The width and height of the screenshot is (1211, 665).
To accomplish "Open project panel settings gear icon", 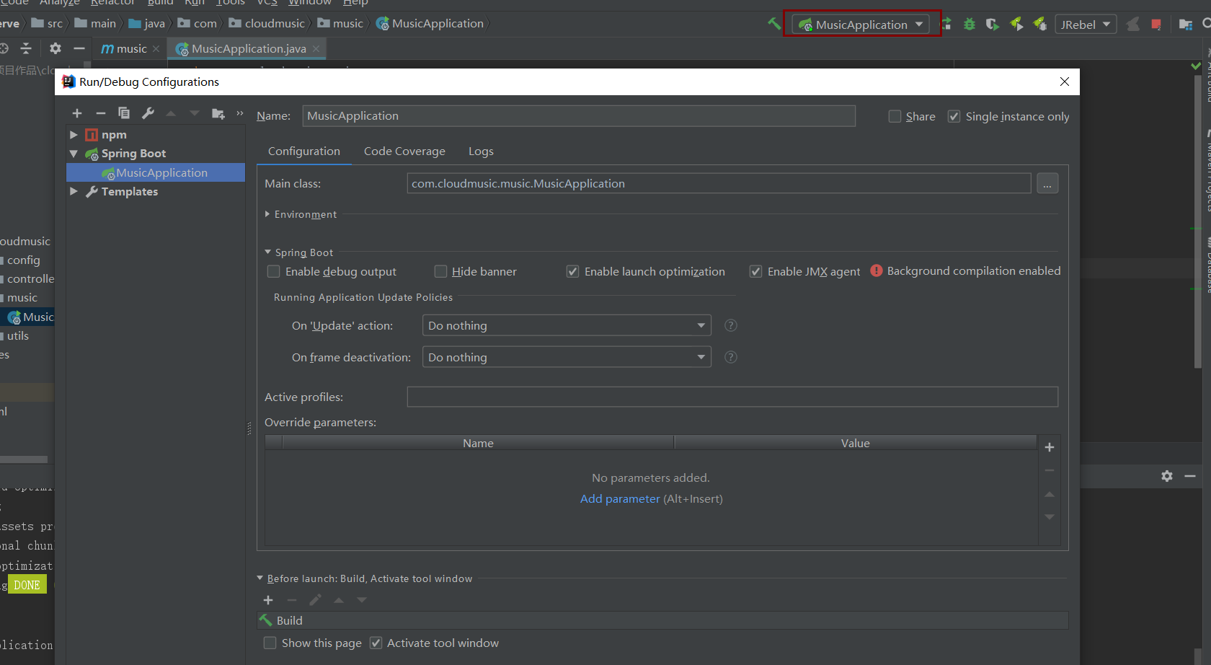I will 56,48.
